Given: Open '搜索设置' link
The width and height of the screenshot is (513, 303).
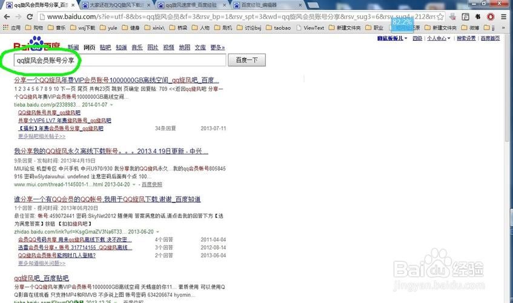Looking at the screenshot, I should (x=466, y=38).
